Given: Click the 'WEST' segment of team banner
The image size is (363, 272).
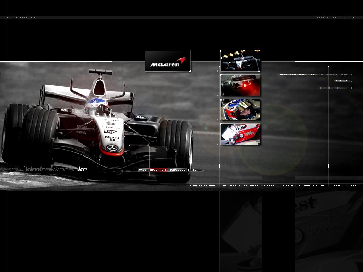Looking at the screenshot, I should (x=144, y=170).
